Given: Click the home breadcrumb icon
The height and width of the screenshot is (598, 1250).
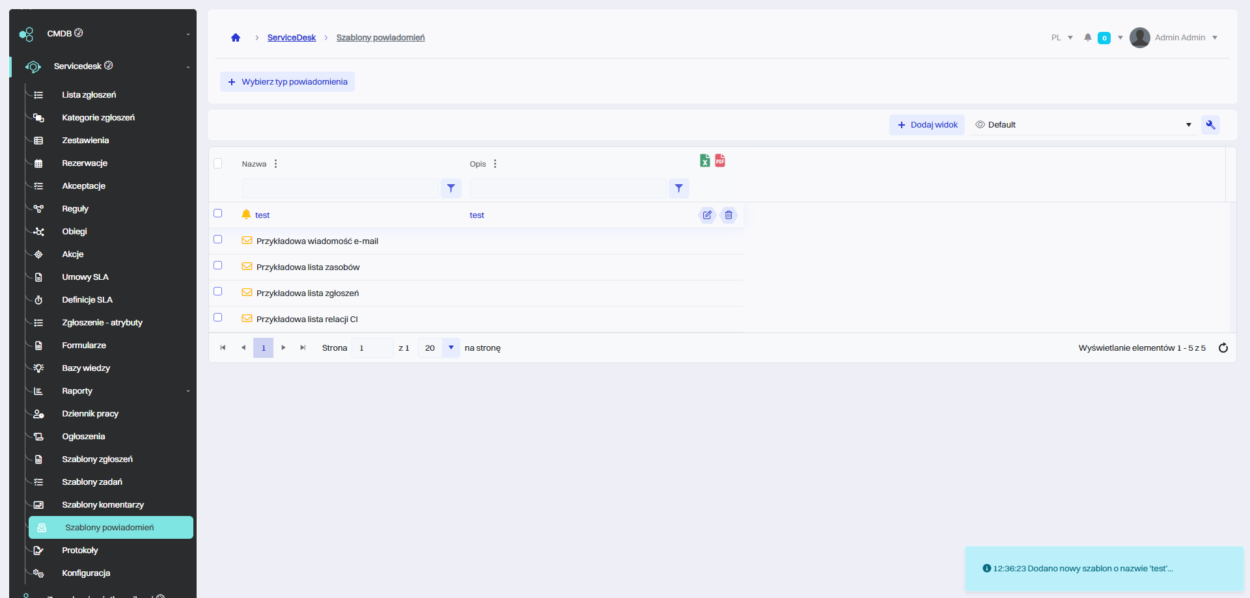Looking at the screenshot, I should pyautogui.click(x=236, y=38).
